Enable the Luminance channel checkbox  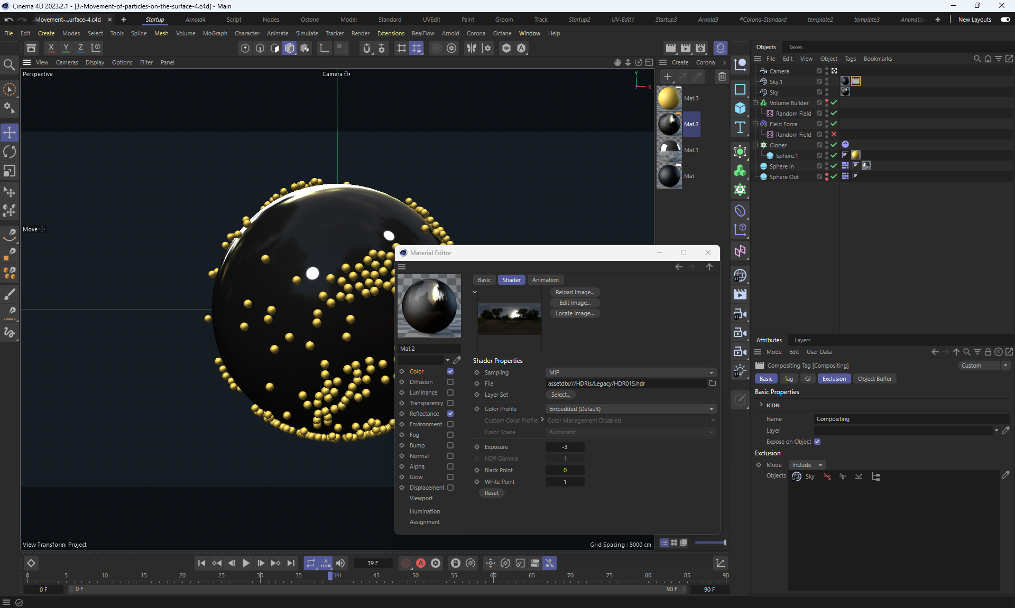coord(450,392)
